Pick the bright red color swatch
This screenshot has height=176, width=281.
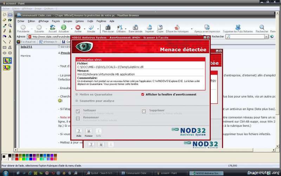click(17, 159)
